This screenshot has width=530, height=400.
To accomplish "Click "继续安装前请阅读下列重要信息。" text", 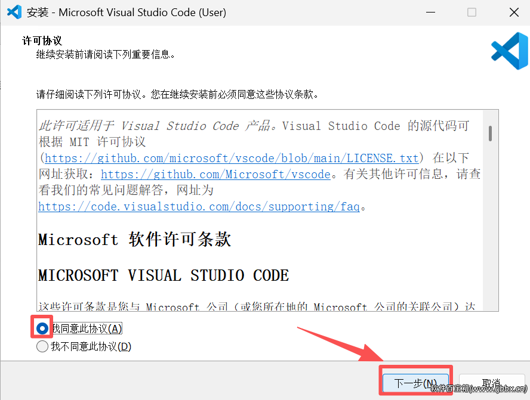I will tap(106, 54).
